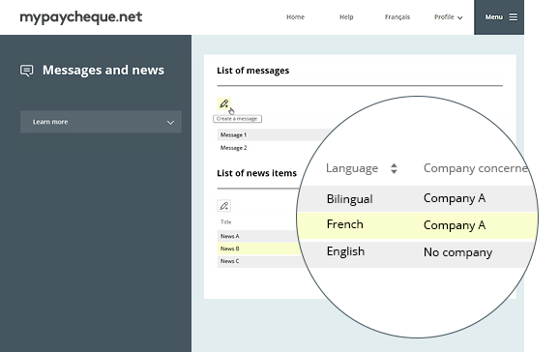Expand the Learn more dropdown
The height and width of the screenshot is (352, 559).
[x=101, y=122]
